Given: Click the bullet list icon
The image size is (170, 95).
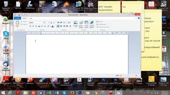Looking at the screenshot, I should [64, 22].
